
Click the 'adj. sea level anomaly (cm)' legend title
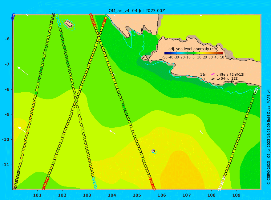(x=193, y=49)
